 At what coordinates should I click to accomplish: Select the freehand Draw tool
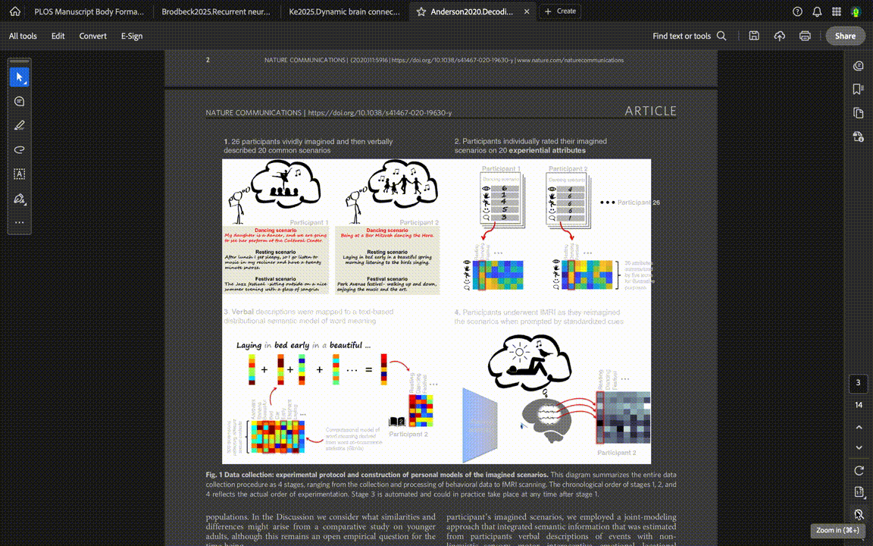pos(20,149)
